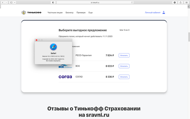190x119 pixels.
Task: Click the 7 834 ₽ price
Action: (x=110, y=55)
